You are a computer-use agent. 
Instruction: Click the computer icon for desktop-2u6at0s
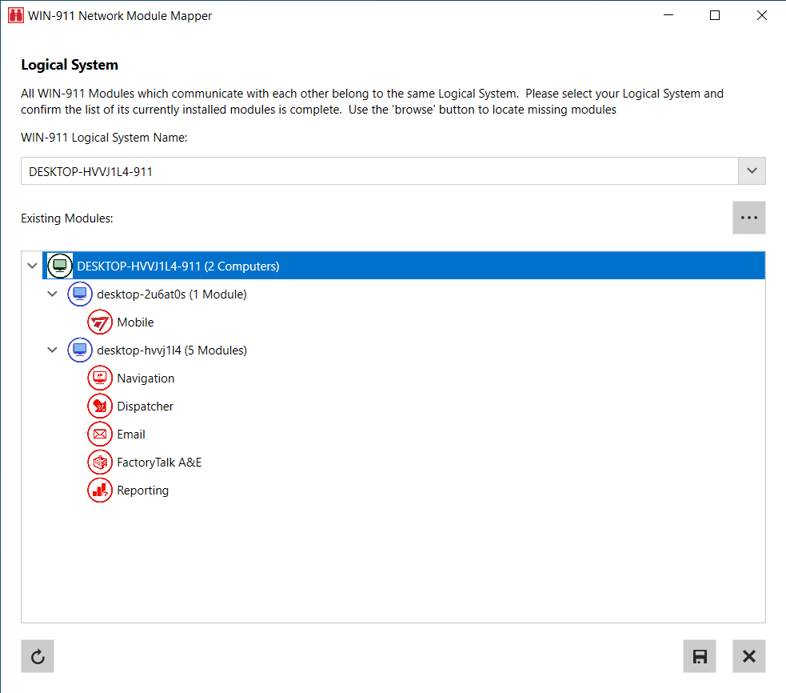(x=79, y=294)
